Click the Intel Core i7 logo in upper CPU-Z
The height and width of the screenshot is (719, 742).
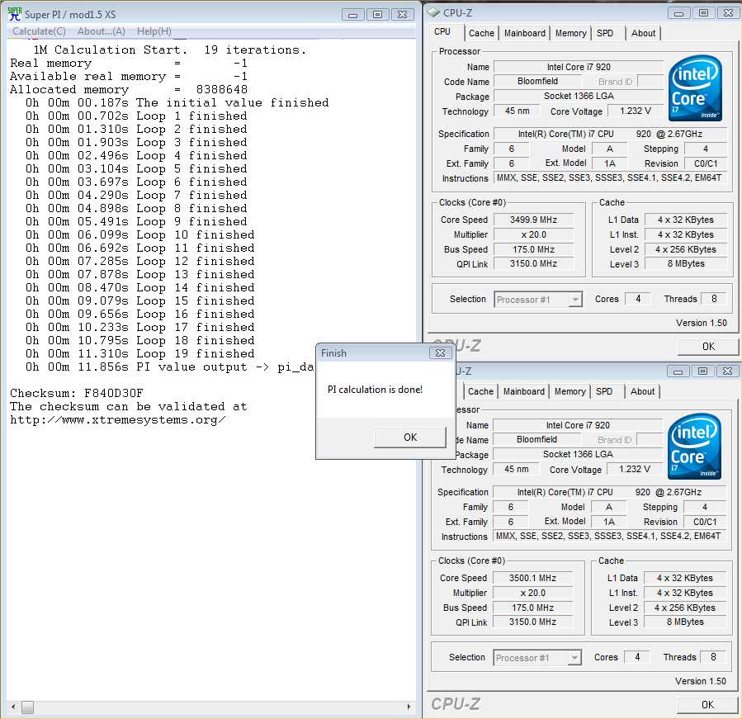click(695, 88)
